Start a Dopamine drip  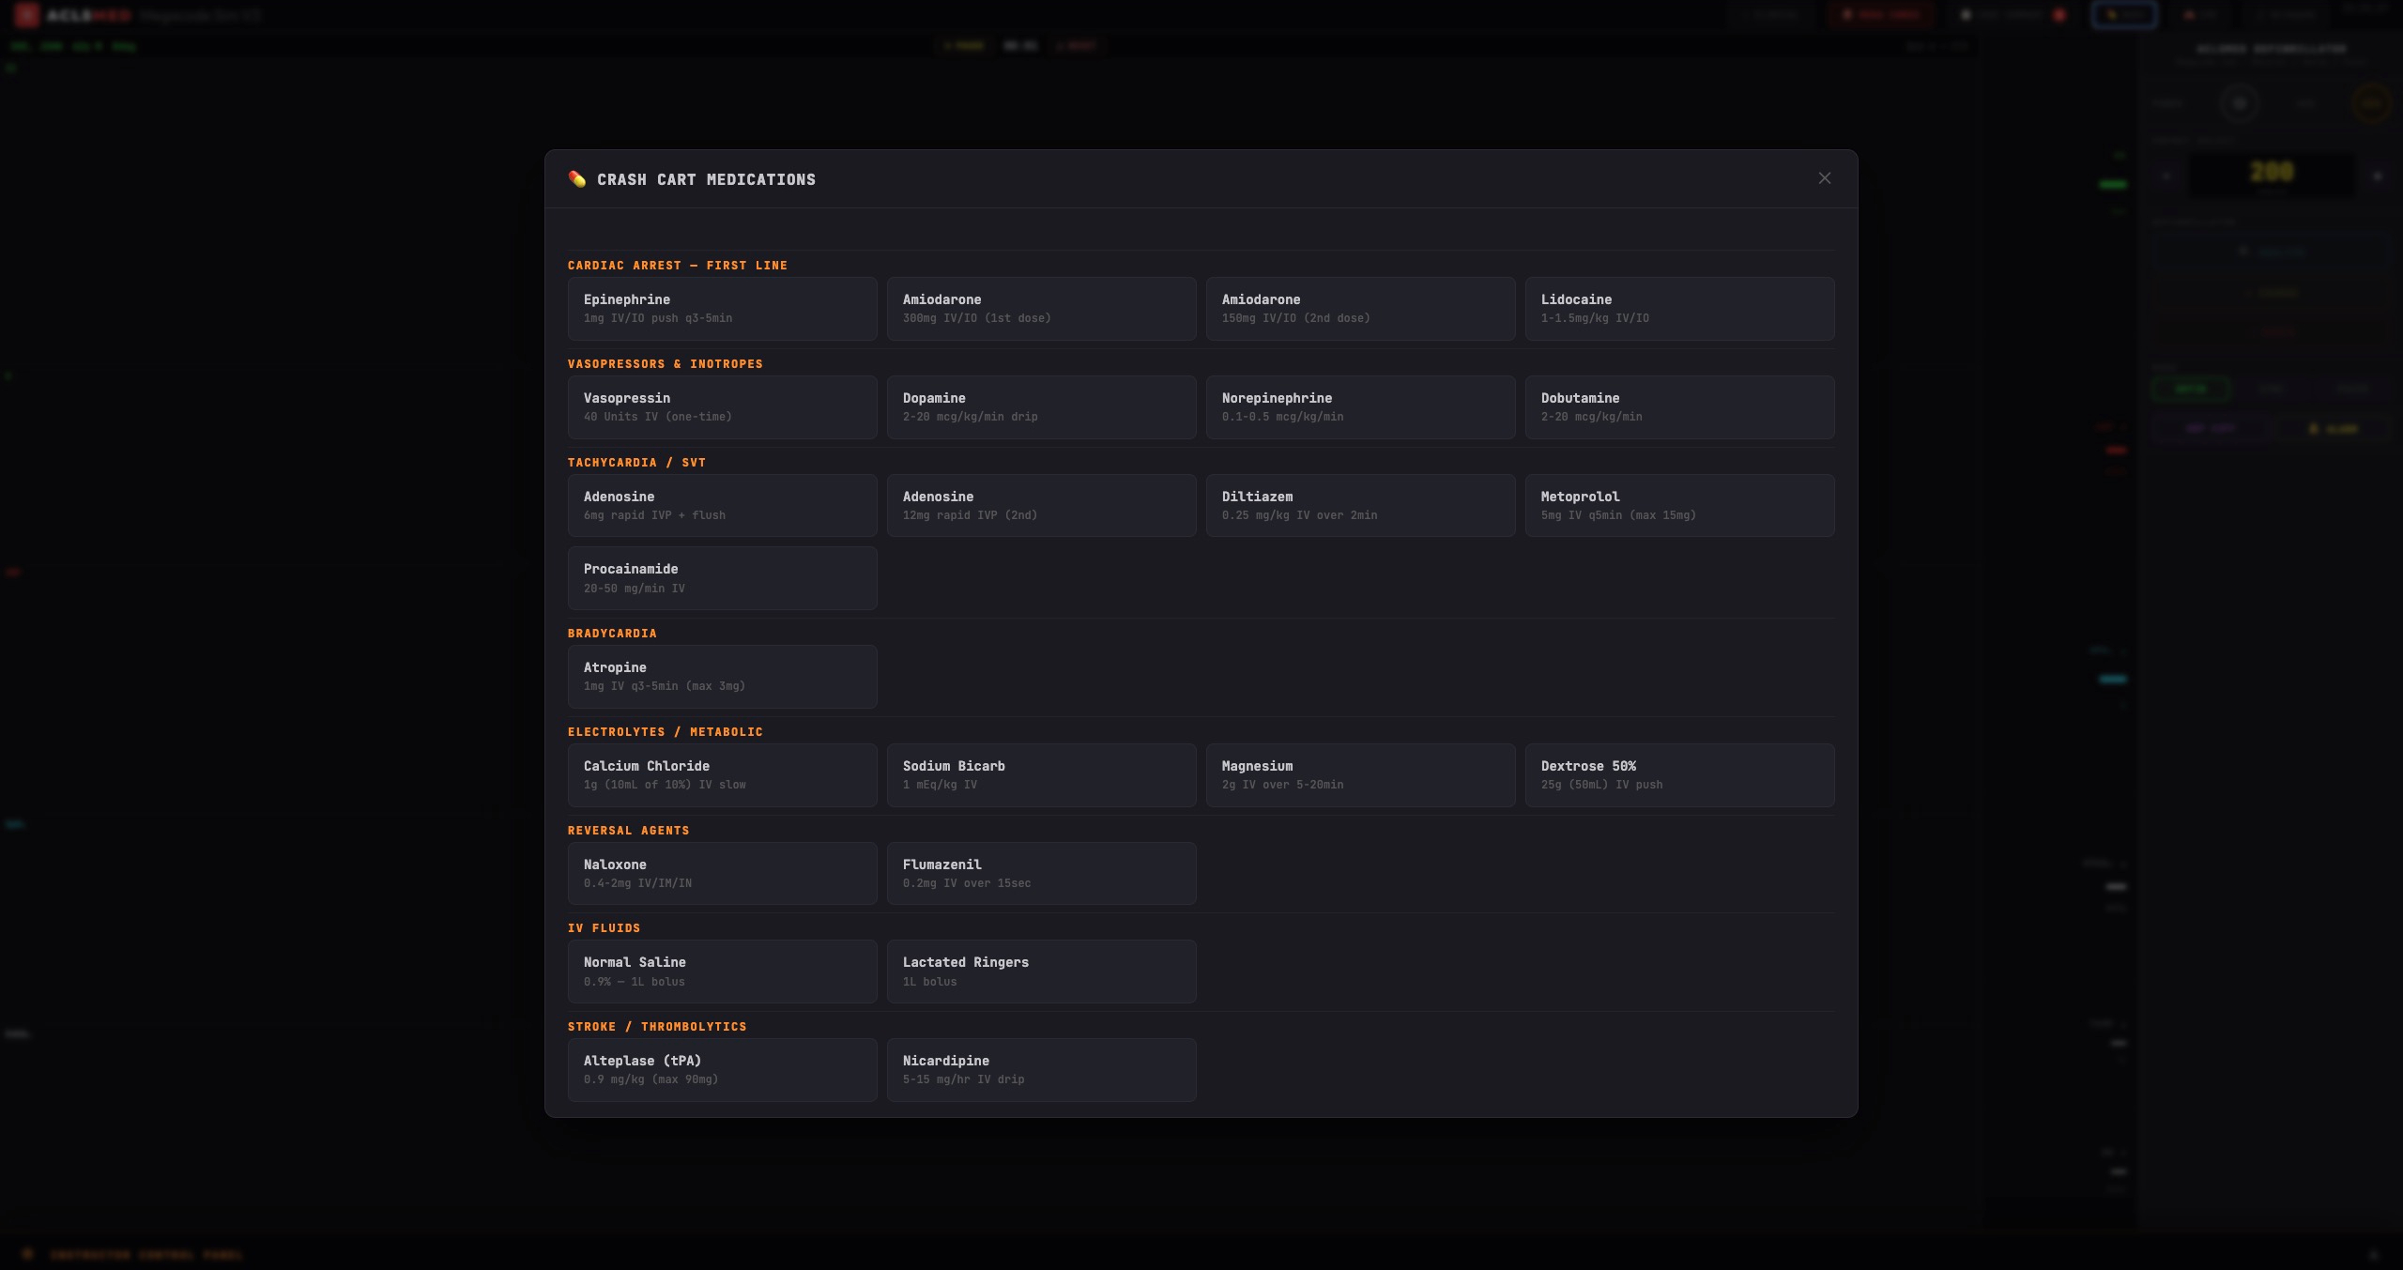[1041, 406]
